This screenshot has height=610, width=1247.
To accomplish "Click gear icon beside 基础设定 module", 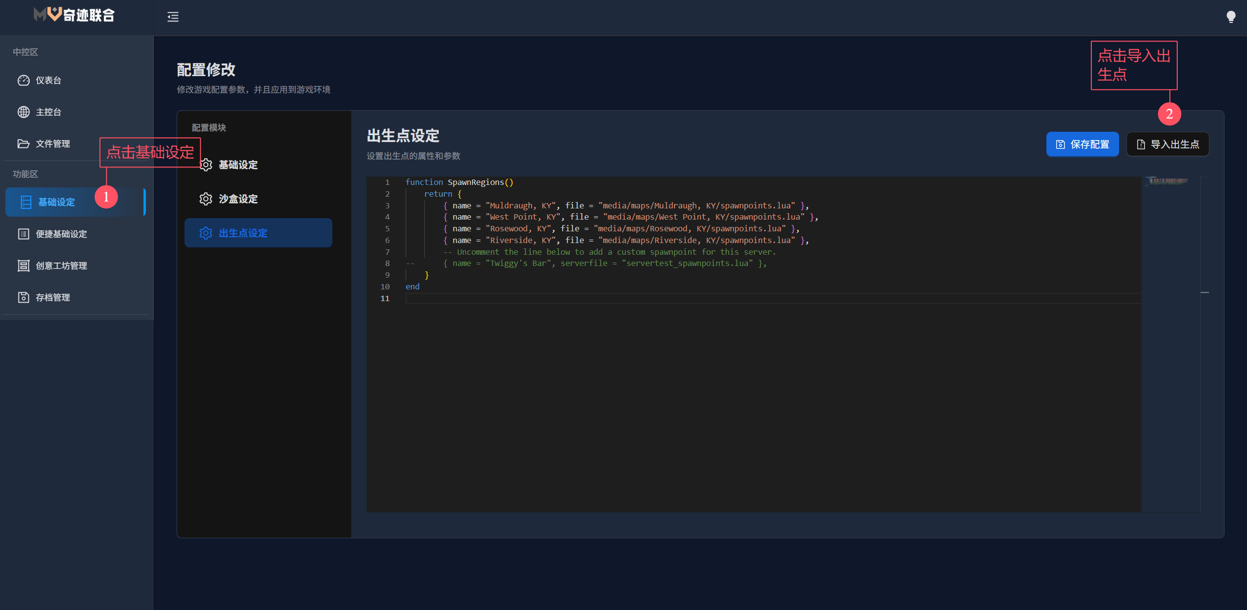I will [206, 165].
